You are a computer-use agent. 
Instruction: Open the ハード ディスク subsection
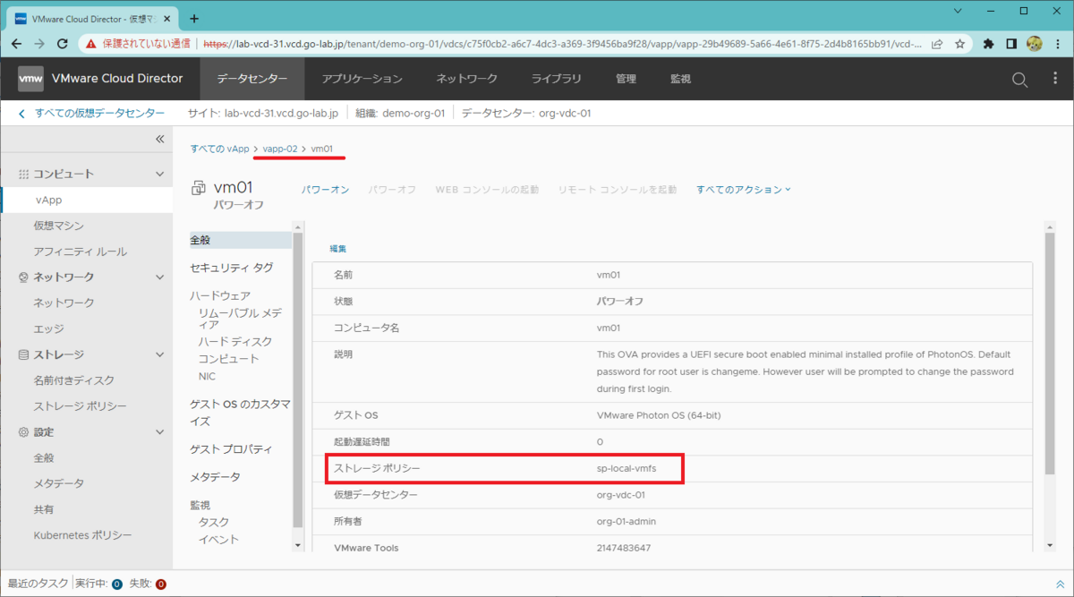tap(235, 342)
